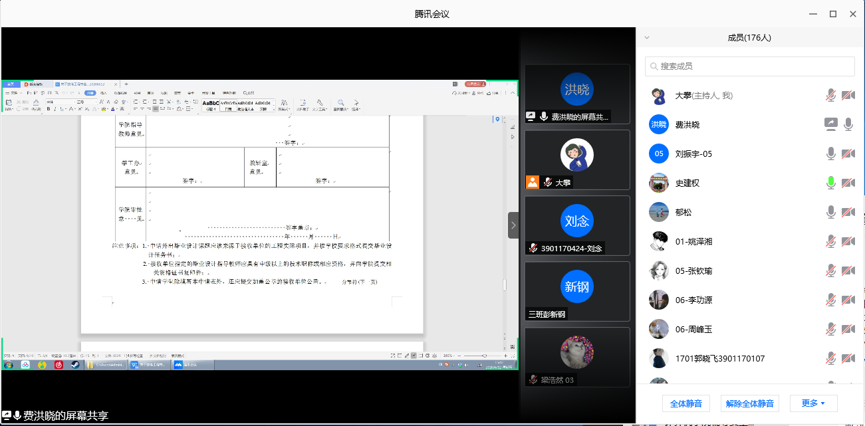Toggle 大攀 host's muted microphone

830,96
